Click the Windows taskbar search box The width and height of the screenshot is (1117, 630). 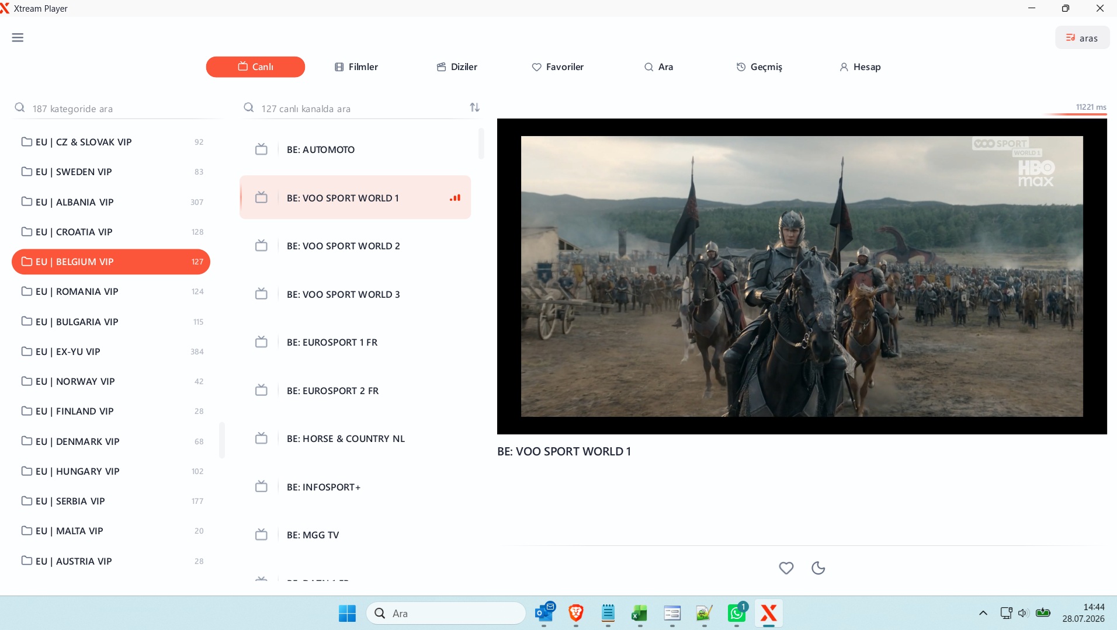click(x=446, y=614)
